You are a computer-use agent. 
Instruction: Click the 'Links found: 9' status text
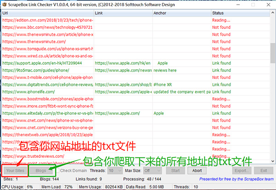click(89, 179)
